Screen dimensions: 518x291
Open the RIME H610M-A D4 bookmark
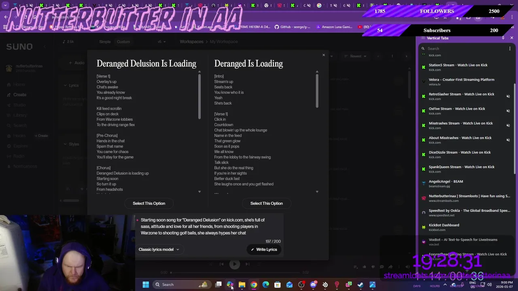[x=252, y=27]
